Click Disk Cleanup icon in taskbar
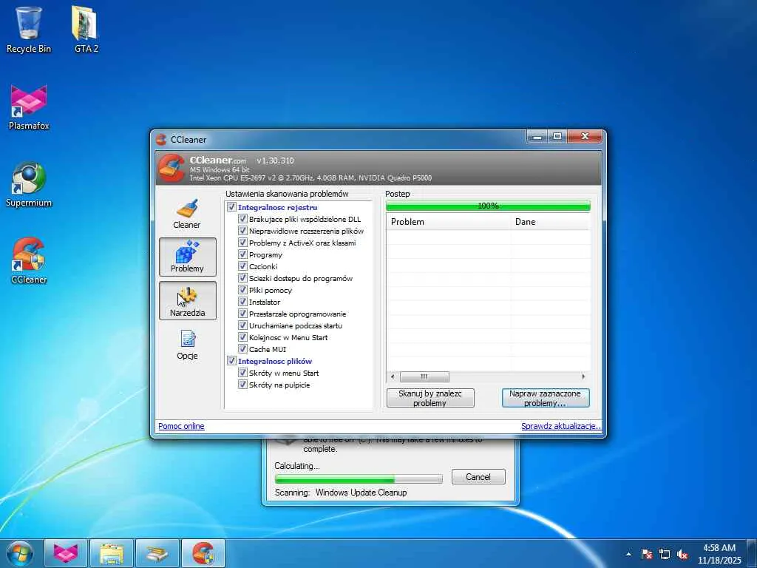This screenshot has width=757, height=568. pos(157,553)
